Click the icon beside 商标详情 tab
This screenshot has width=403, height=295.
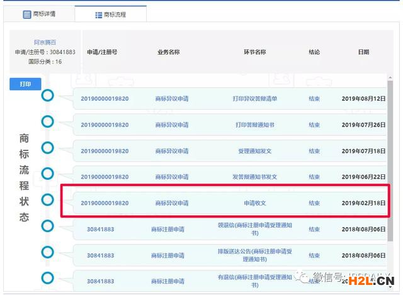click(27, 14)
